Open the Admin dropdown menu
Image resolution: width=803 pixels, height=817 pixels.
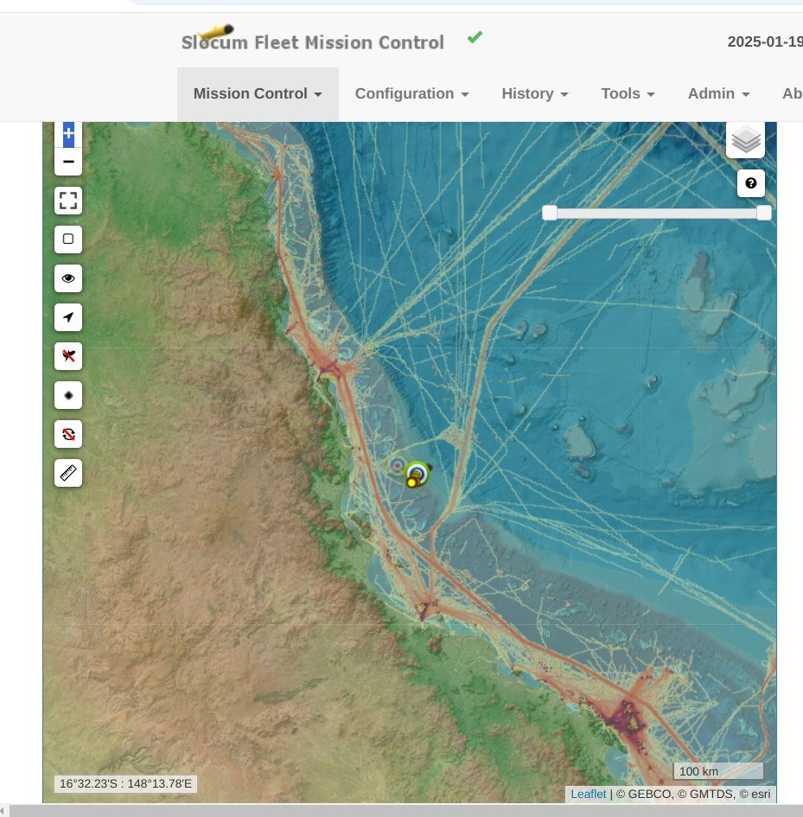pos(718,93)
